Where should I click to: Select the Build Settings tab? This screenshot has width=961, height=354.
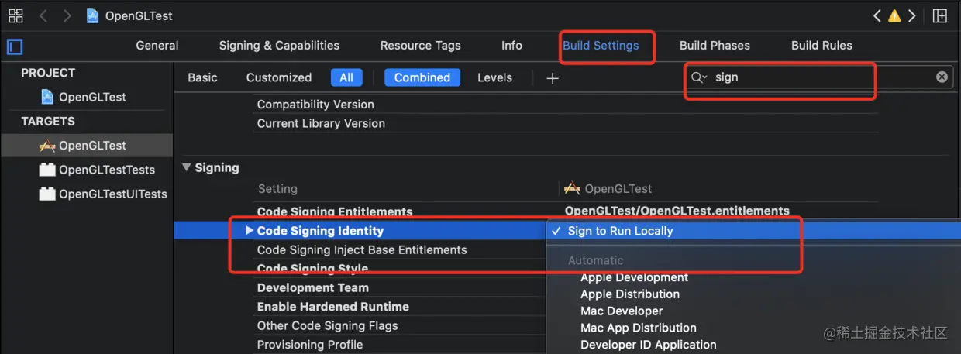pos(601,46)
